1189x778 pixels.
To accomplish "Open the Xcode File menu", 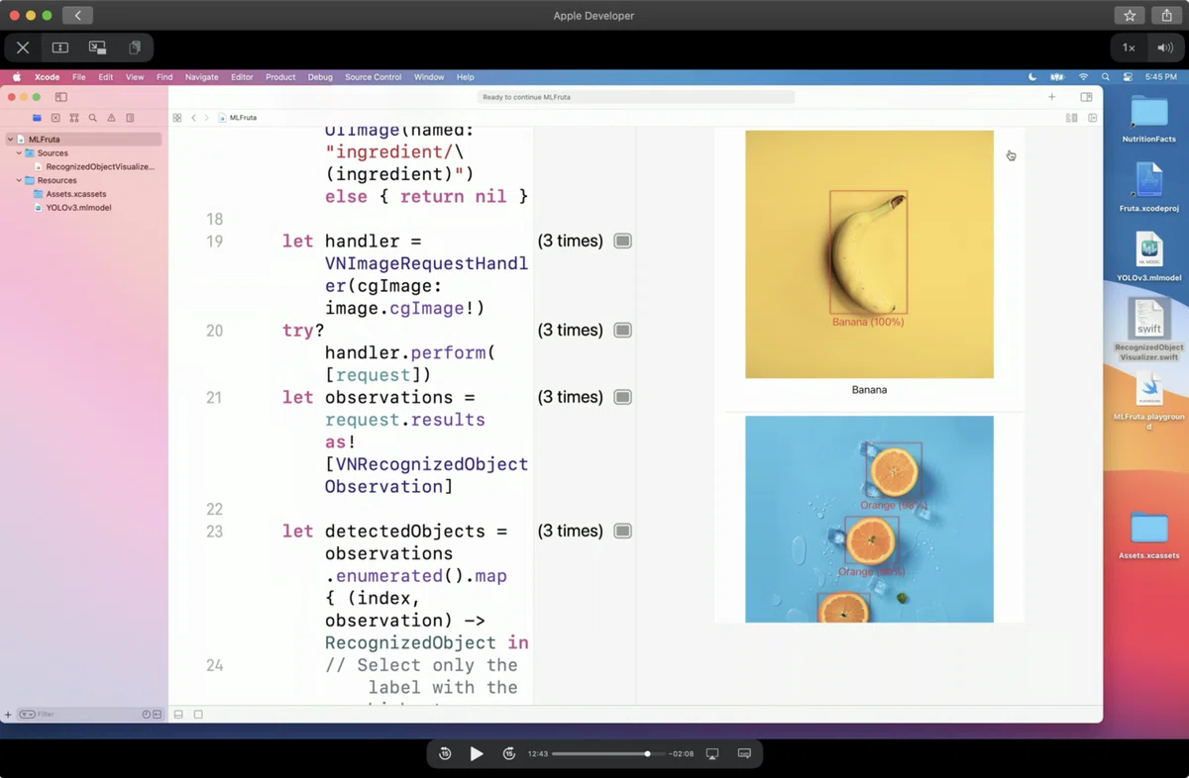I will pyautogui.click(x=78, y=77).
